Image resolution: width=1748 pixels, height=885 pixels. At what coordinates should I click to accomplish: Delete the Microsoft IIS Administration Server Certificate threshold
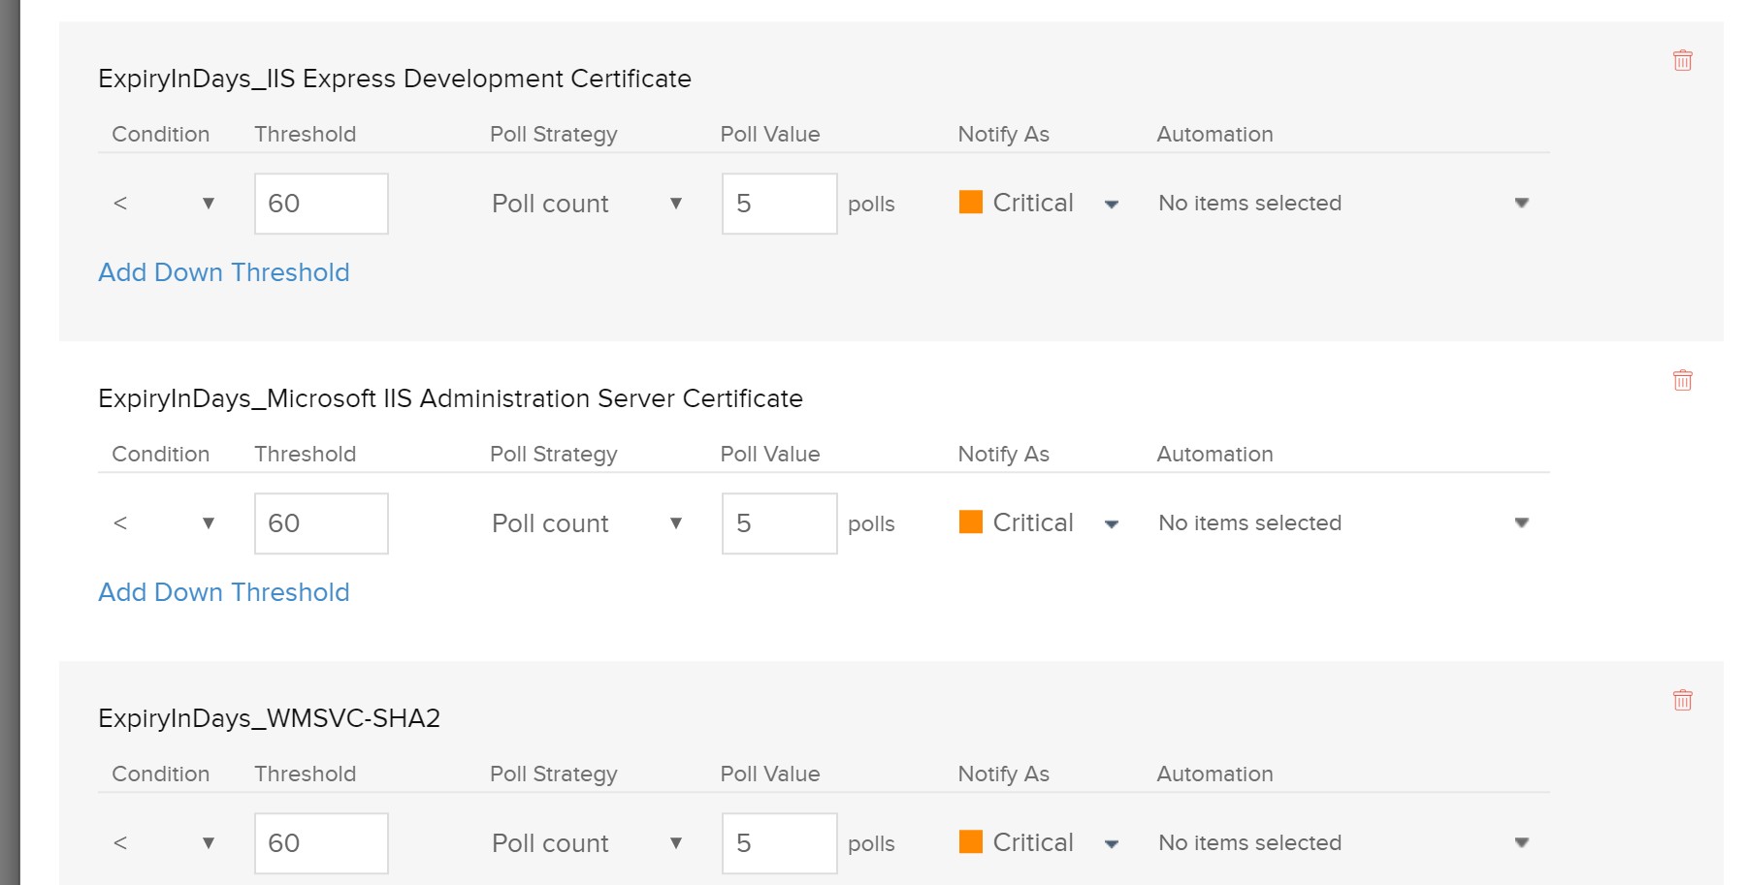[1682, 380]
